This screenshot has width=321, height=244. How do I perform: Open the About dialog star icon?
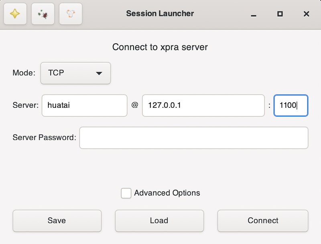point(15,14)
